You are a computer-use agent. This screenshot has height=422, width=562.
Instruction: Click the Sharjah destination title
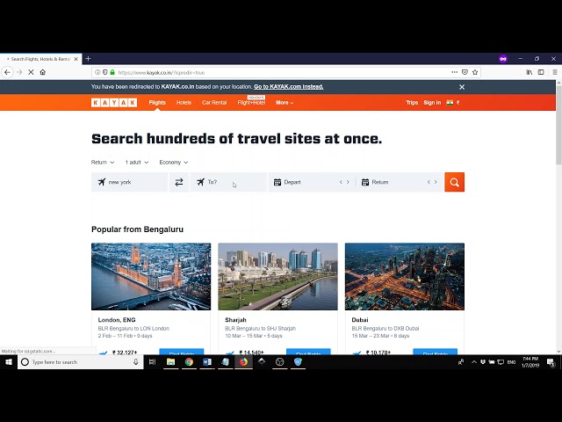click(235, 320)
